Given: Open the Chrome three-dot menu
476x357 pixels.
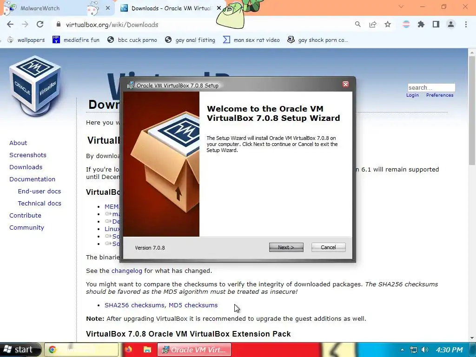Looking at the screenshot, I should click(466, 25).
